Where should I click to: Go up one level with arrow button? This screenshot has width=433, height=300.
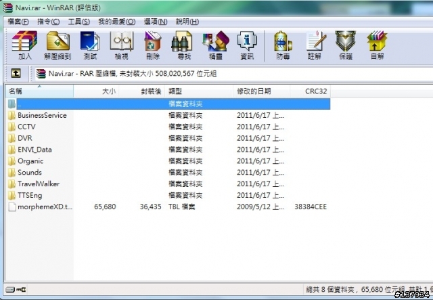click(16, 73)
